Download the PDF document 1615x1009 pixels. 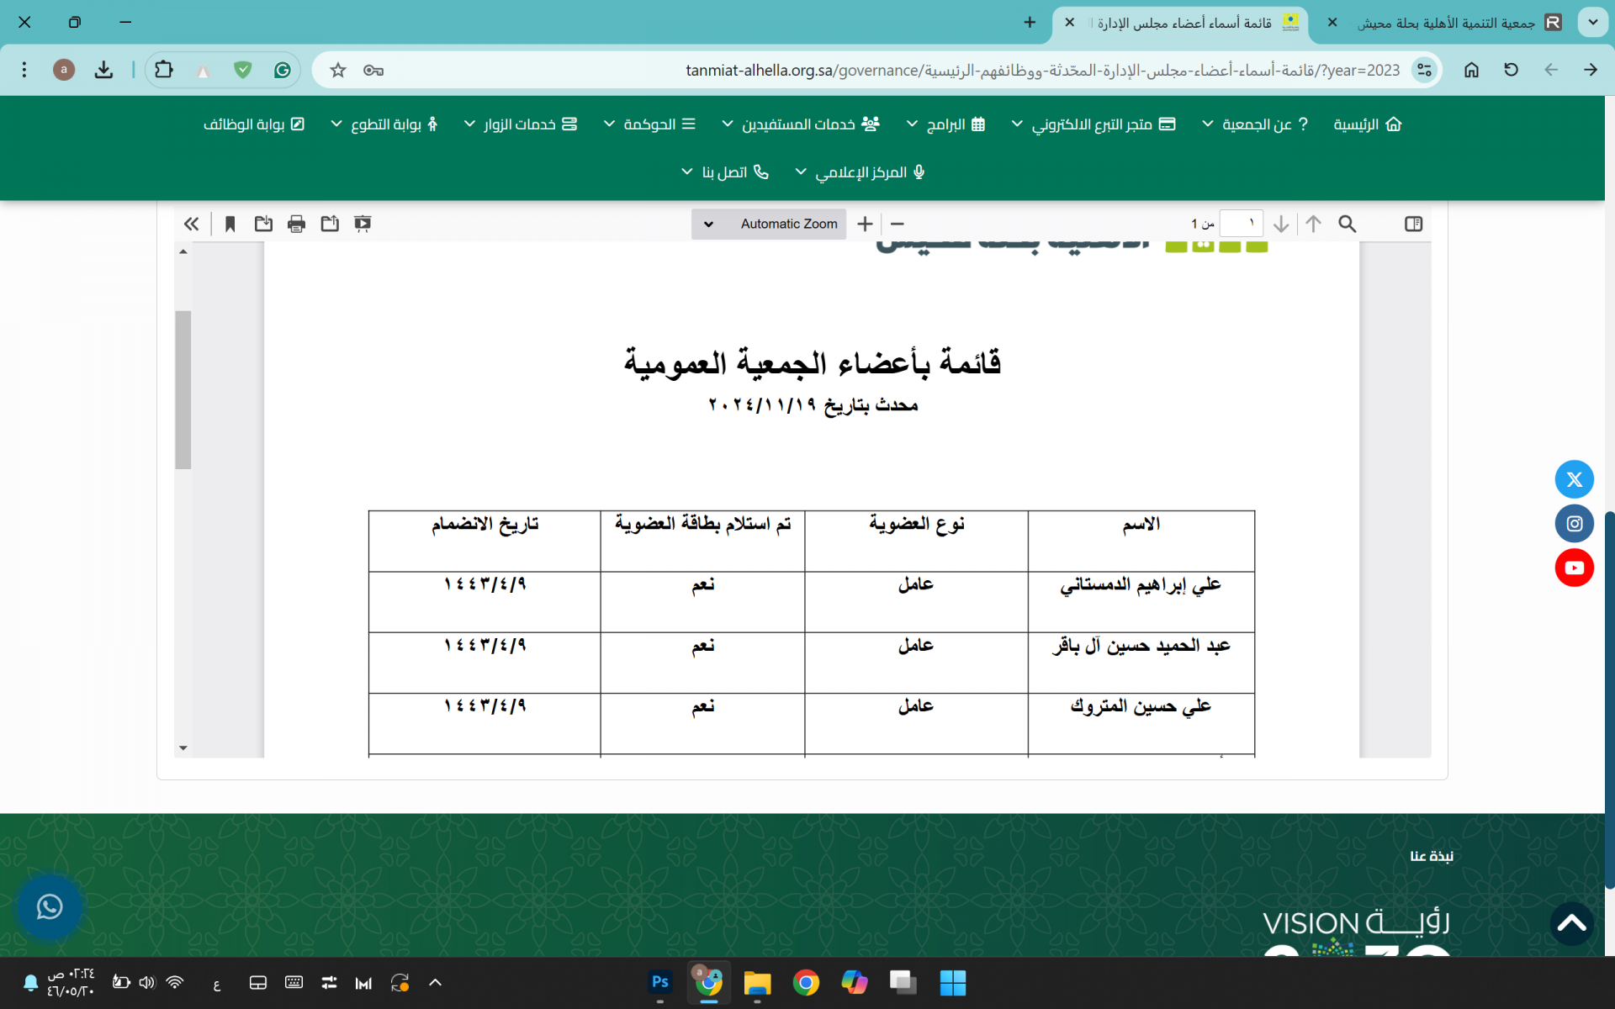(263, 224)
